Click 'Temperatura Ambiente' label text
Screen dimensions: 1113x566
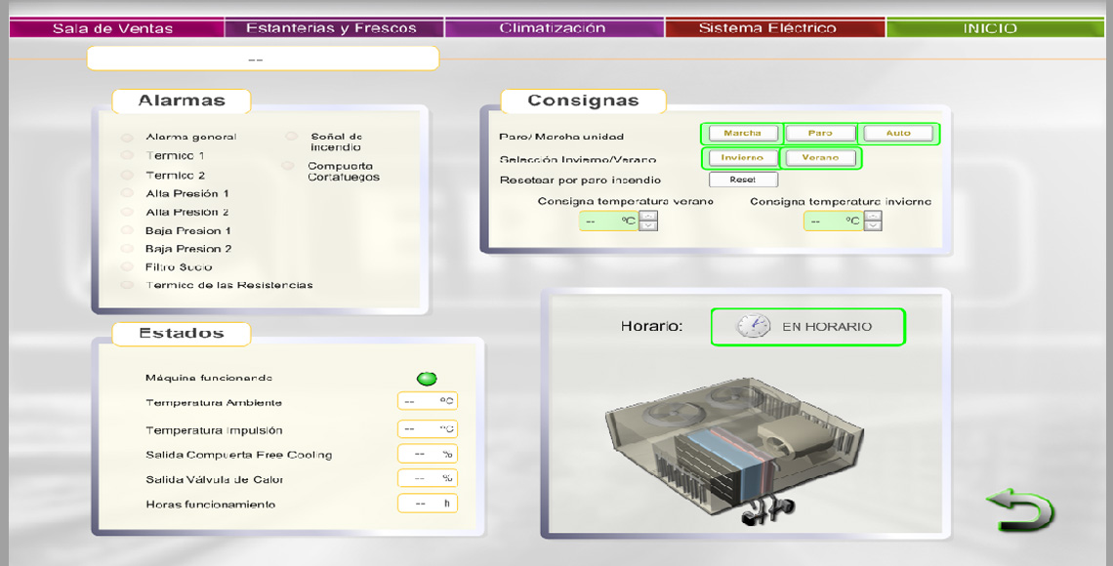click(x=214, y=403)
